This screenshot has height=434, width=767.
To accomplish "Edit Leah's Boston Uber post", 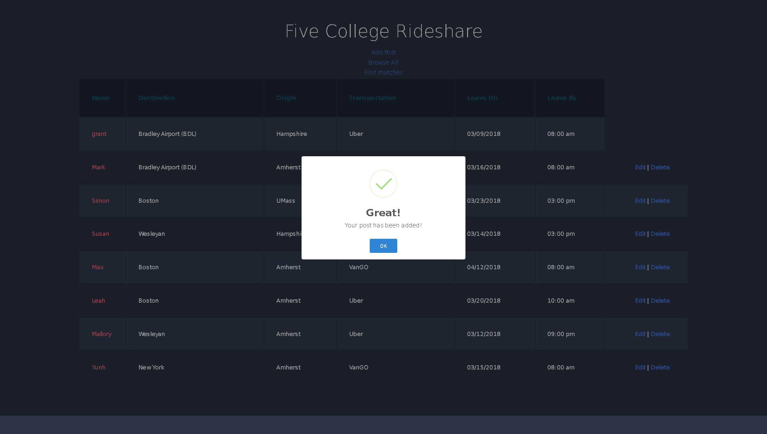I will point(640,300).
